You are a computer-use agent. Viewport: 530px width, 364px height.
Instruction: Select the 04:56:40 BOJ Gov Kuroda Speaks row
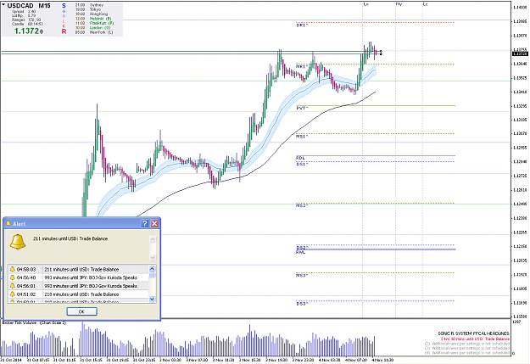pyautogui.click(x=78, y=277)
